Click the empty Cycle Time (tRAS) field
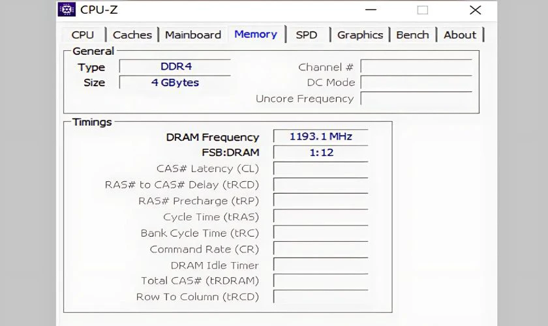 point(321,216)
